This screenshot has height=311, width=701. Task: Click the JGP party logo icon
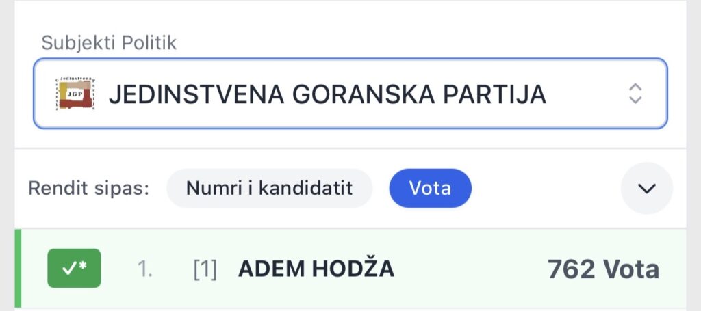point(76,94)
